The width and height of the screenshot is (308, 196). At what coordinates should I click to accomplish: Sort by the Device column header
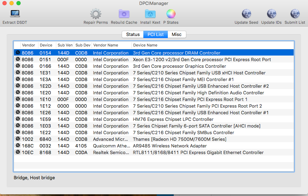(x=47, y=45)
